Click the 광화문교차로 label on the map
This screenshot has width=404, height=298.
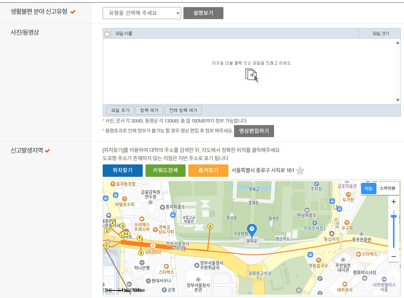click(260, 274)
